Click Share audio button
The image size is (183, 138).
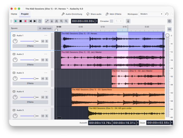[x=94, y=14]
